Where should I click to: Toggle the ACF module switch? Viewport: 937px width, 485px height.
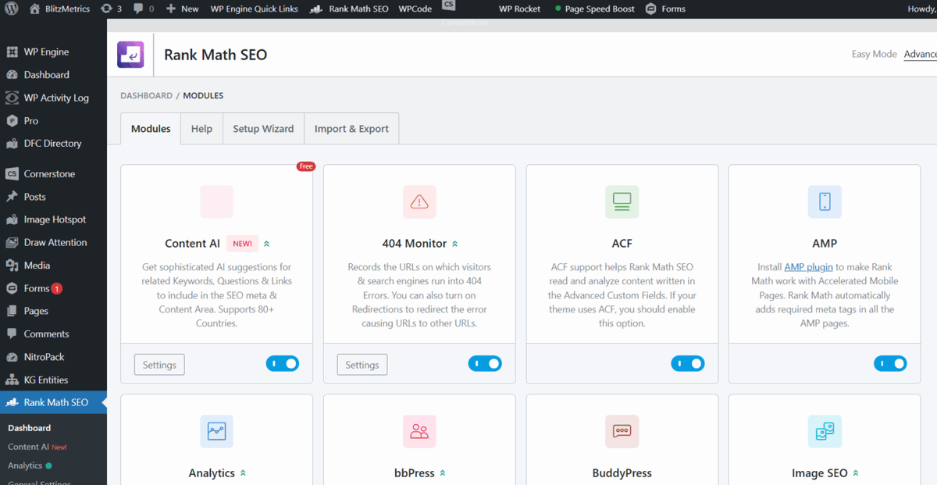[688, 364]
